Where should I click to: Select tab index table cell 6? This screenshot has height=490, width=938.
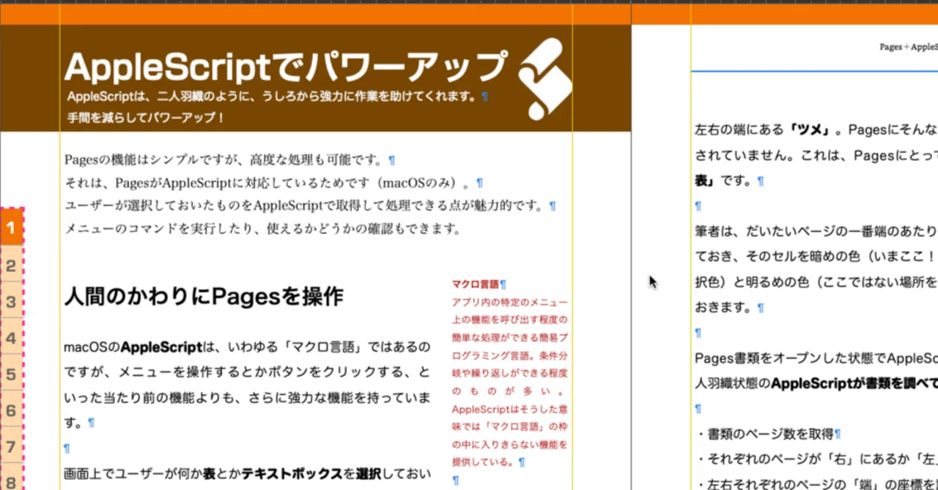point(12,410)
